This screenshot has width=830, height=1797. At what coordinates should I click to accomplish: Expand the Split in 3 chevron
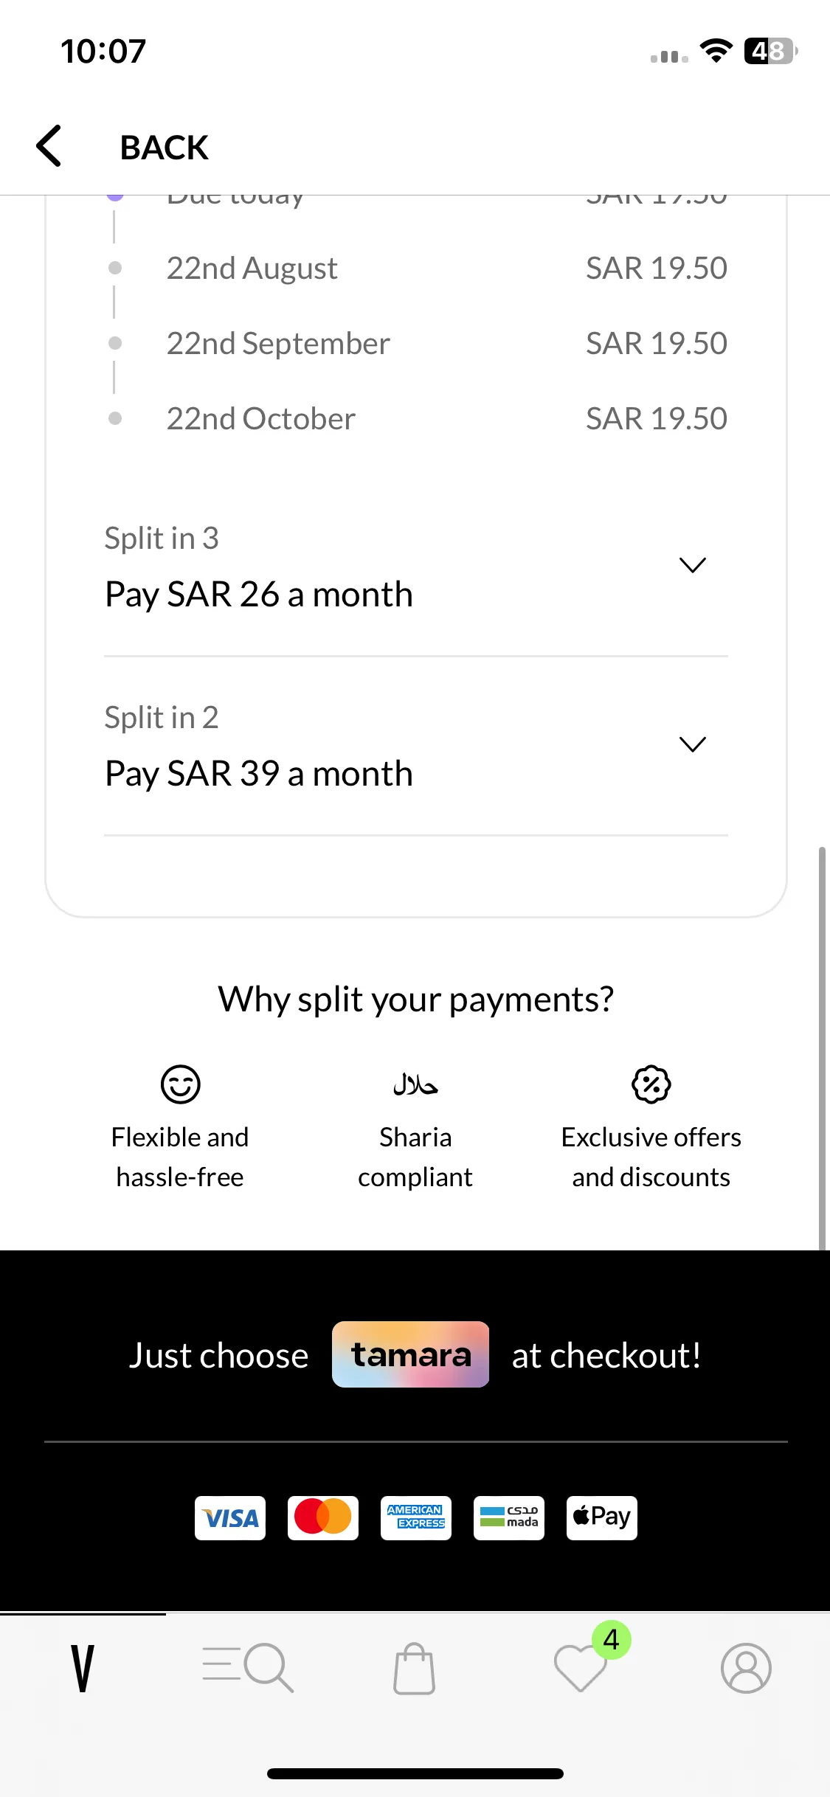coord(693,565)
